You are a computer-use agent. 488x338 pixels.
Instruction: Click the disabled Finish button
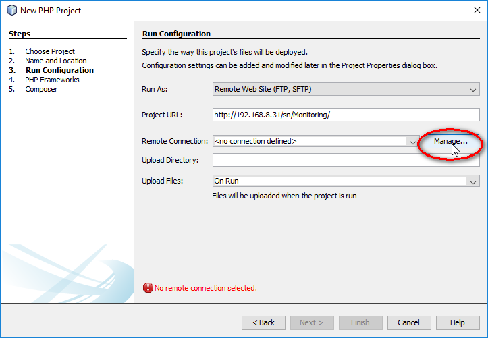click(360, 322)
